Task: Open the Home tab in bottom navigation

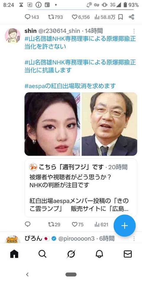Action: point(14,254)
